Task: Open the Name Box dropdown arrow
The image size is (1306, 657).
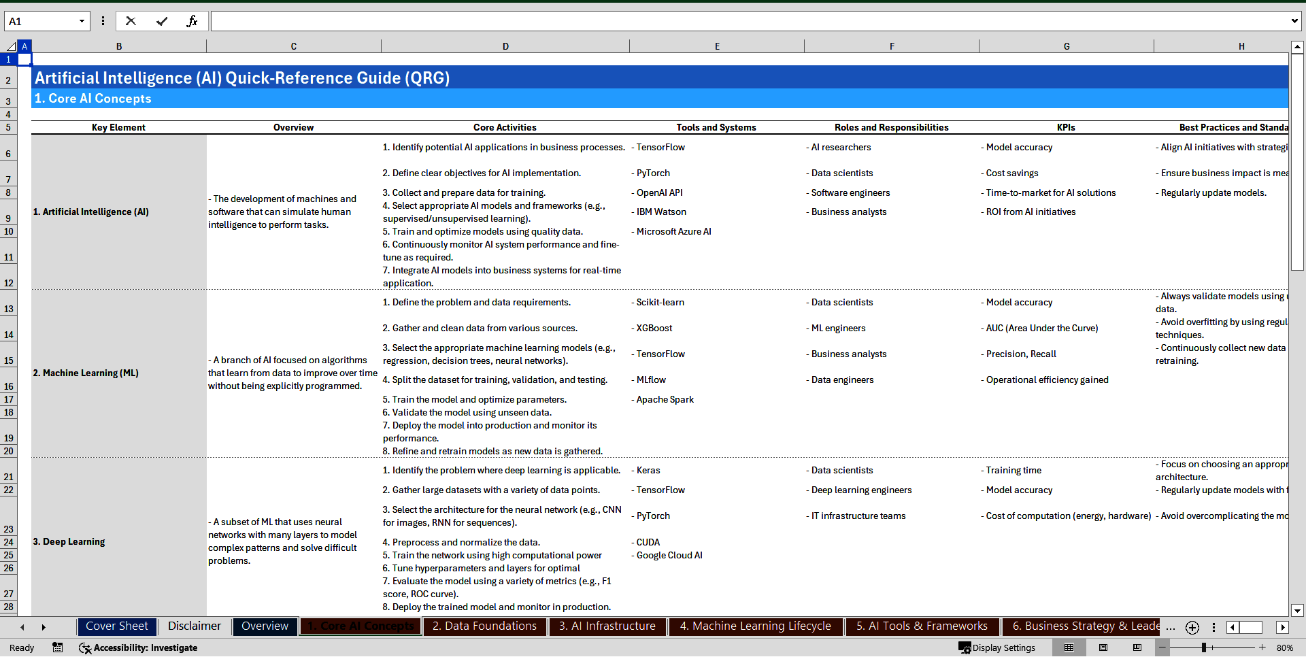Action: (x=83, y=21)
